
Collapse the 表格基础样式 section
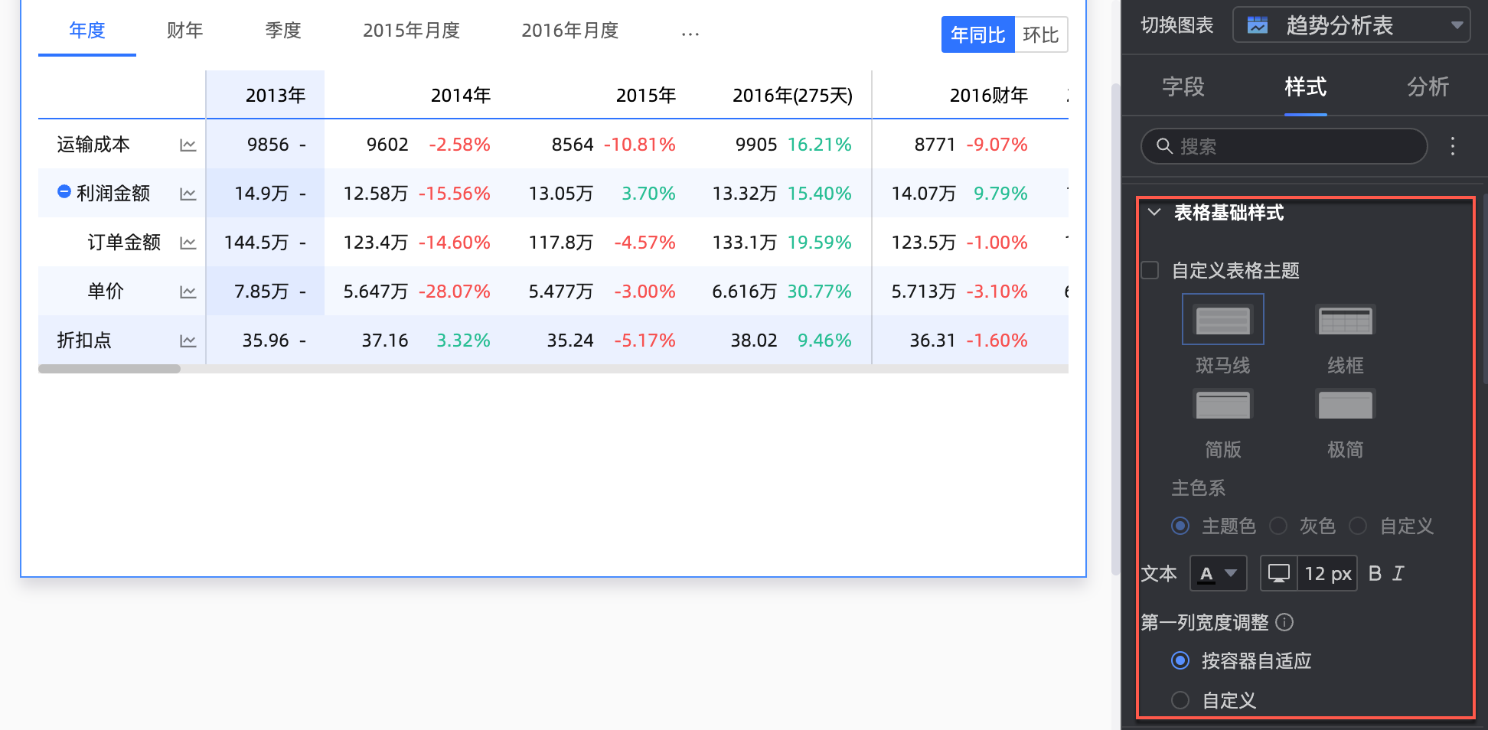click(1154, 212)
